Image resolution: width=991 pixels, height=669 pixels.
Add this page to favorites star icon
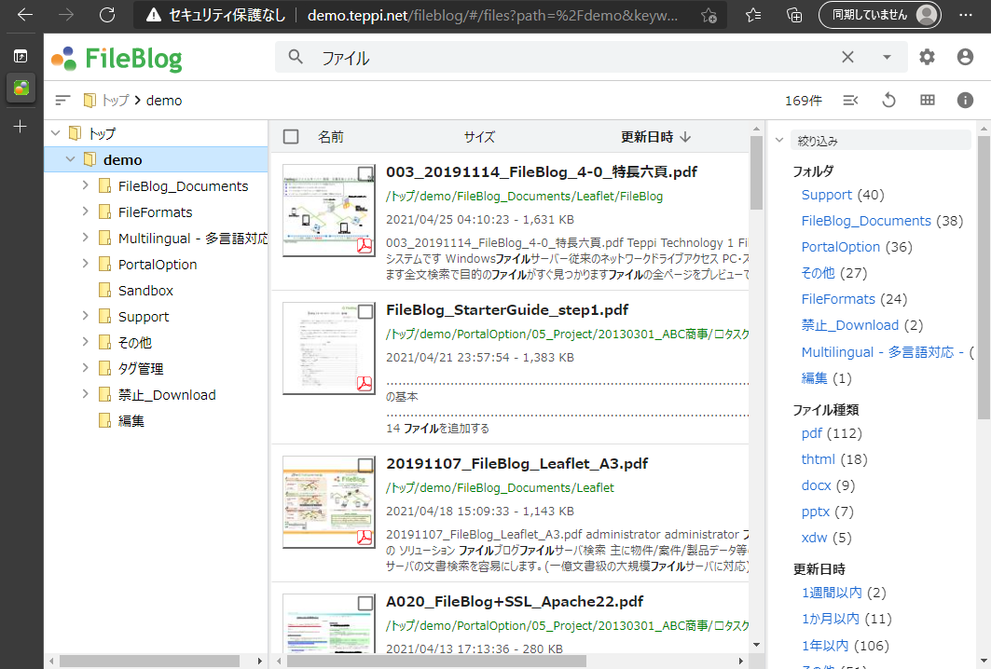pos(709,15)
